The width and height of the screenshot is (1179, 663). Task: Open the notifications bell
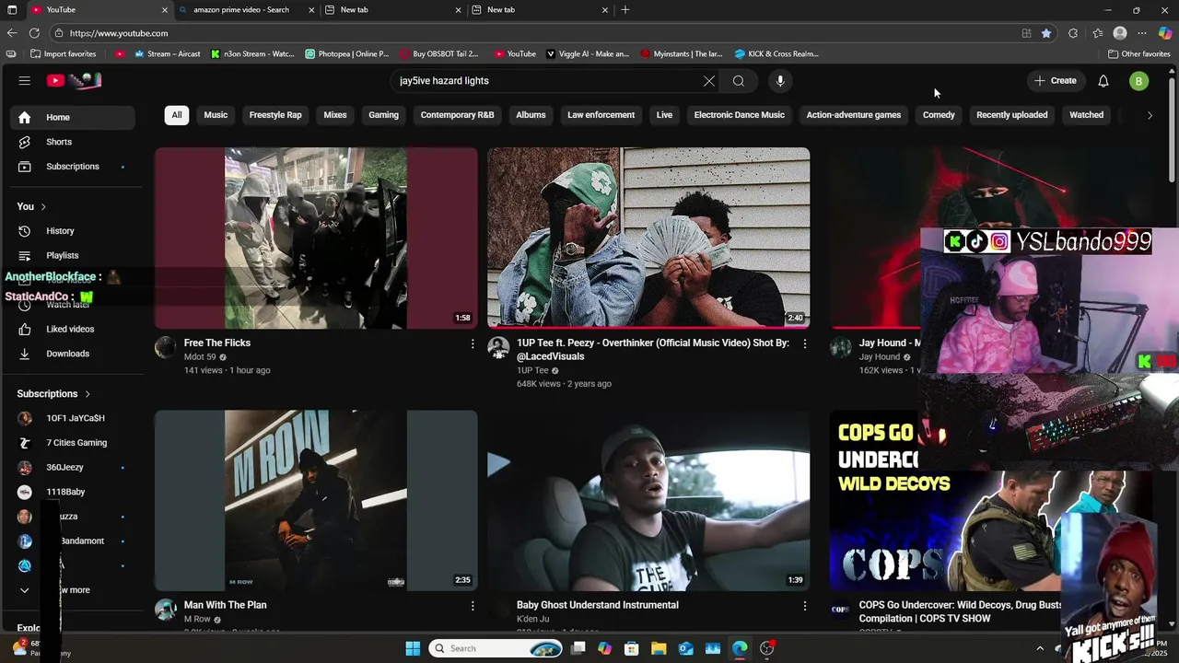point(1103,81)
